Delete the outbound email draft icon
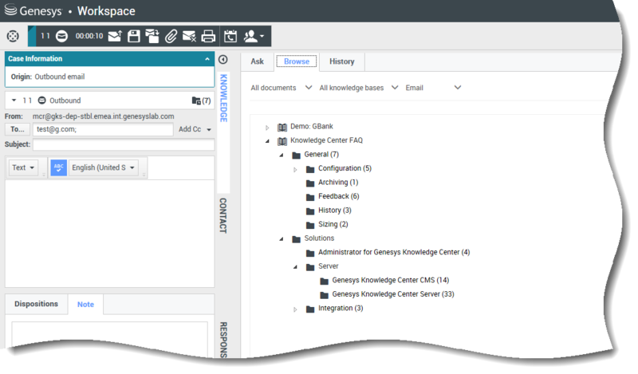 189,36
